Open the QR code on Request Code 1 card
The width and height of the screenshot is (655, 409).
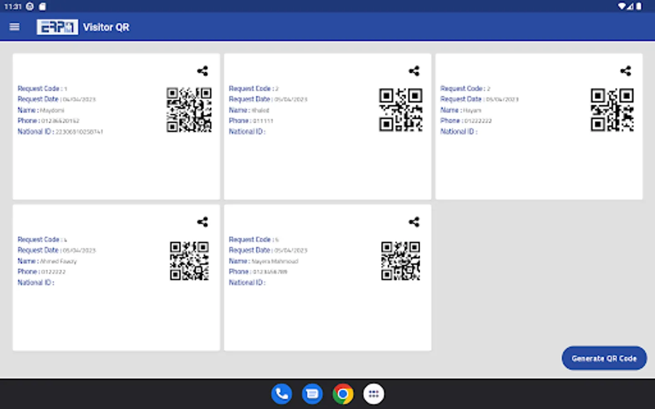point(189,110)
